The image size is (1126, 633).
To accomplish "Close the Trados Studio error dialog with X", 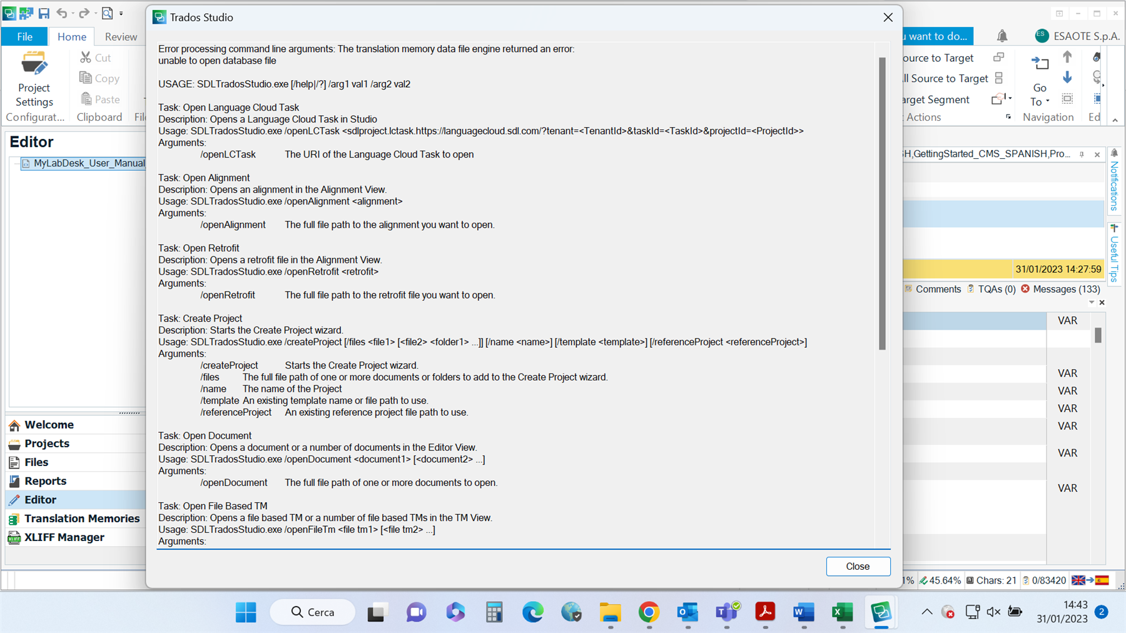I will point(888,18).
